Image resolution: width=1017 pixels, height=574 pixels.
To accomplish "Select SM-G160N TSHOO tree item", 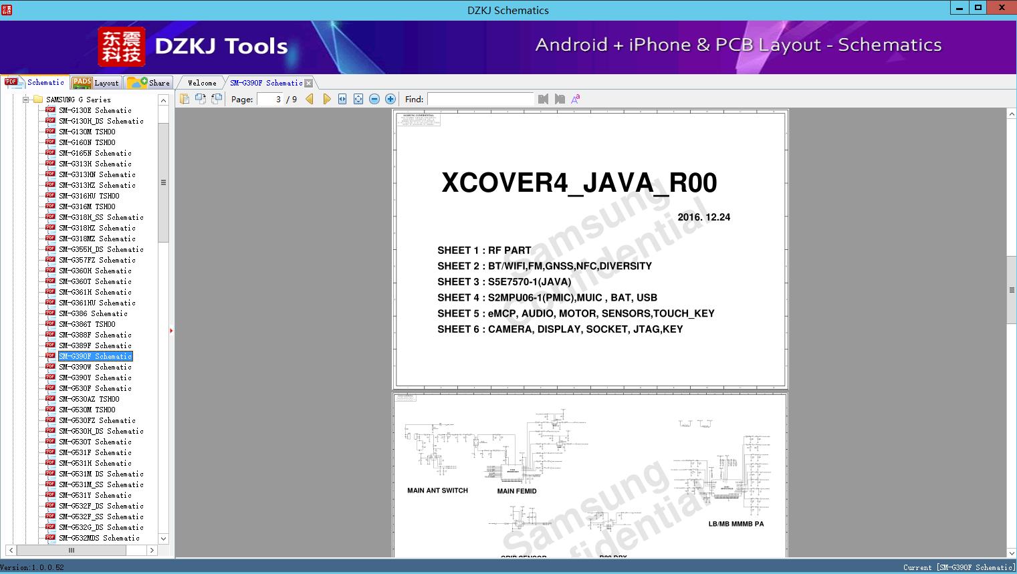I will 87,142.
